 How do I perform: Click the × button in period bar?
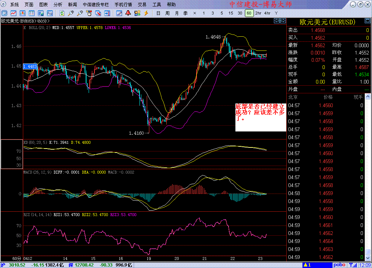pos(195,13)
